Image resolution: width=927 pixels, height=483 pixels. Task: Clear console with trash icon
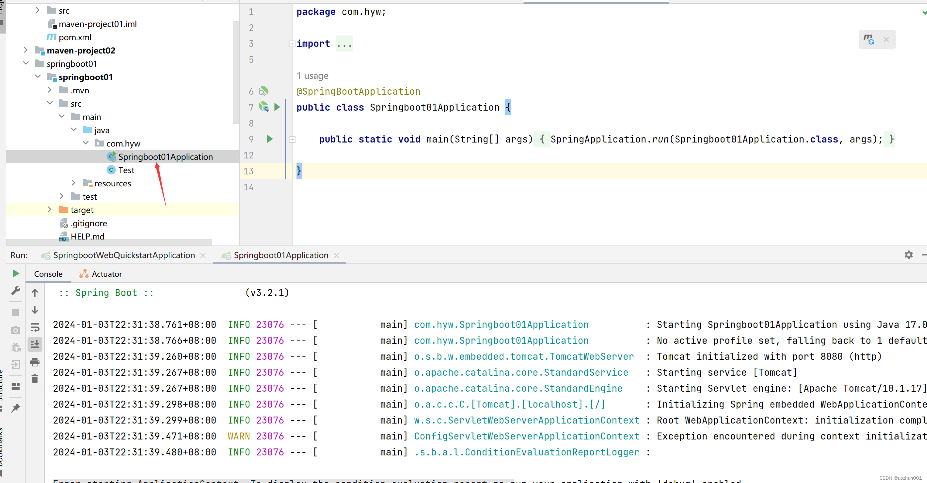coord(35,379)
